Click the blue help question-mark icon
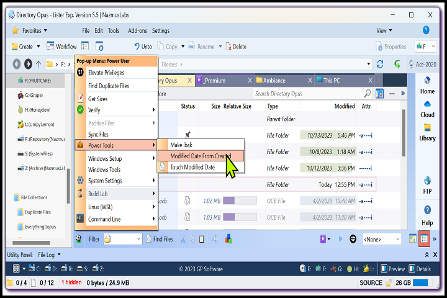This screenshot has height=298, width=447. (426, 30)
